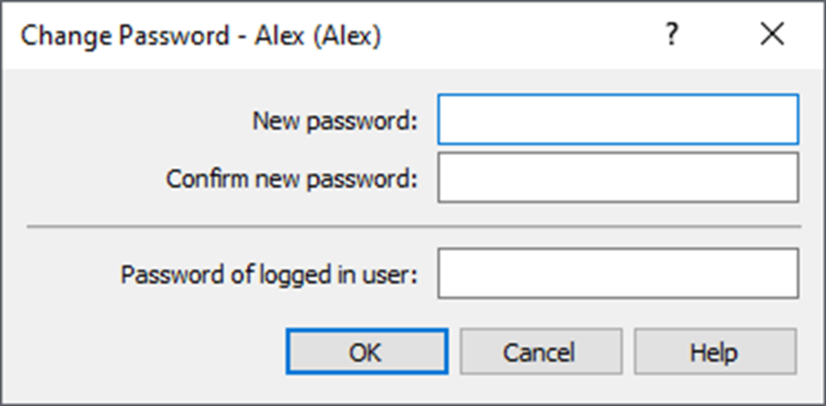Activate the middle password confirmation text box

[618, 178]
